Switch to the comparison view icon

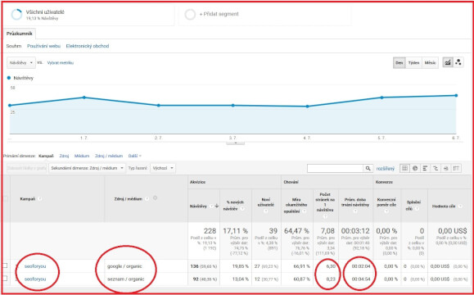click(436, 168)
